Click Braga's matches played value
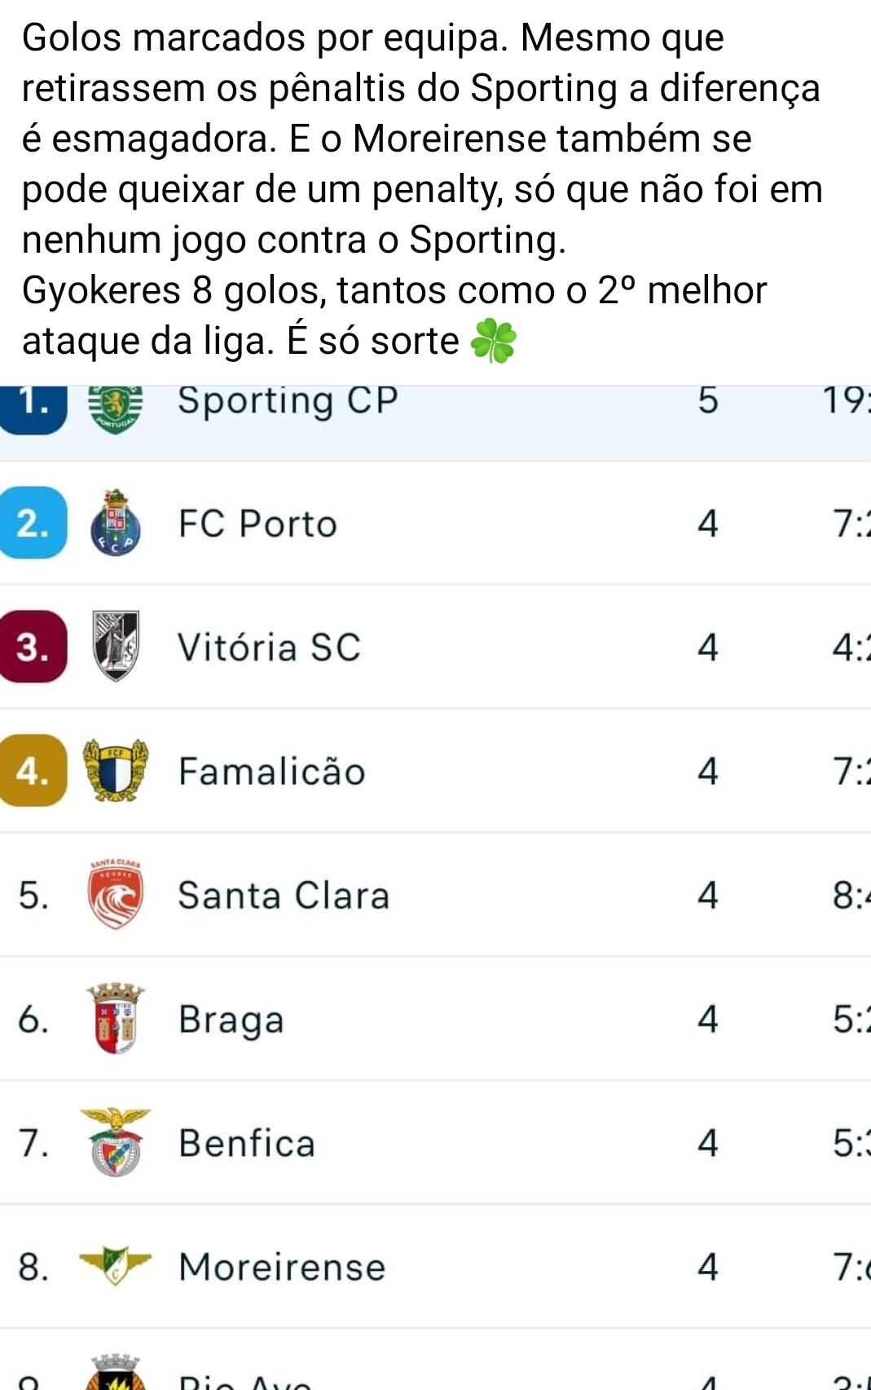 (x=708, y=1019)
